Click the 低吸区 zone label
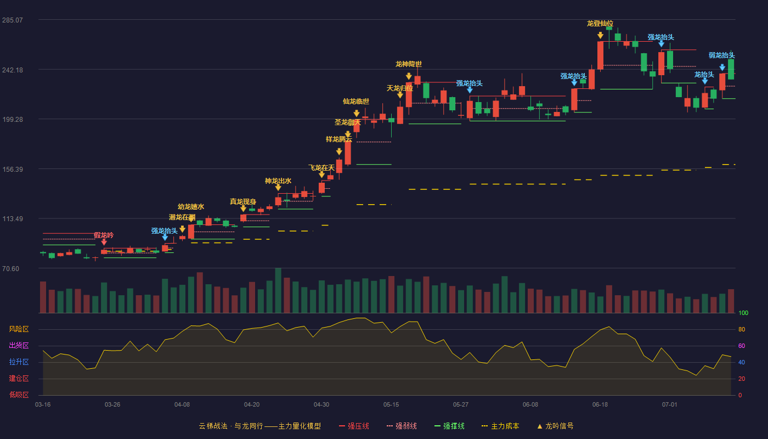 [19, 395]
